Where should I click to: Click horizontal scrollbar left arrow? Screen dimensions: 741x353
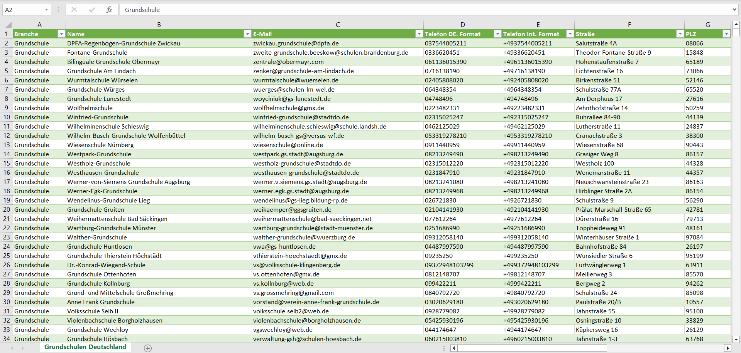(454, 348)
